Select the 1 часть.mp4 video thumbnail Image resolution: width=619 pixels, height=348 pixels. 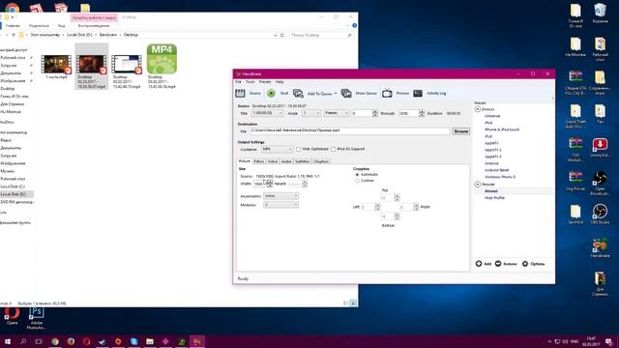coord(56,65)
